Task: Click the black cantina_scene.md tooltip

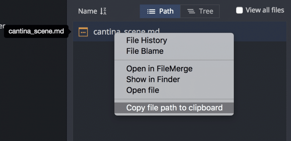Action: click(36, 31)
